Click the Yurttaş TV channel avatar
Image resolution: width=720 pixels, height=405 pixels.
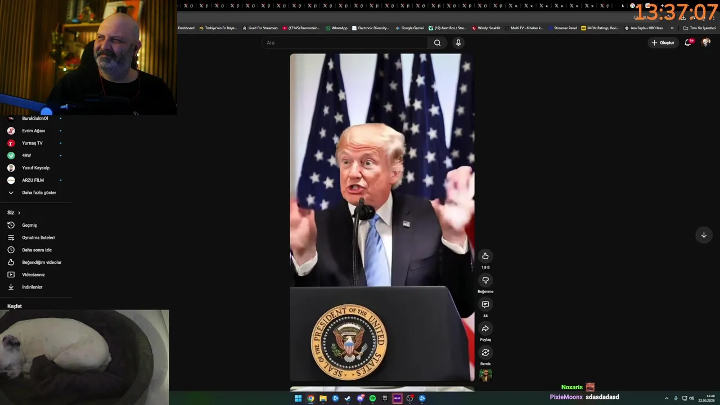pyautogui.click(x=11, y=143)
